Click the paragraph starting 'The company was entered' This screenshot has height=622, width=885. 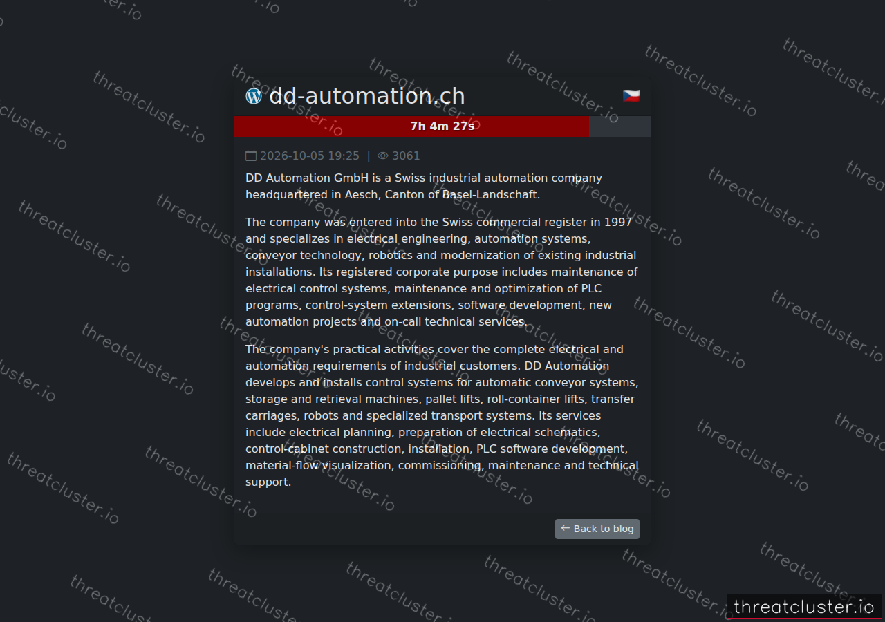(x=442, y=272)
